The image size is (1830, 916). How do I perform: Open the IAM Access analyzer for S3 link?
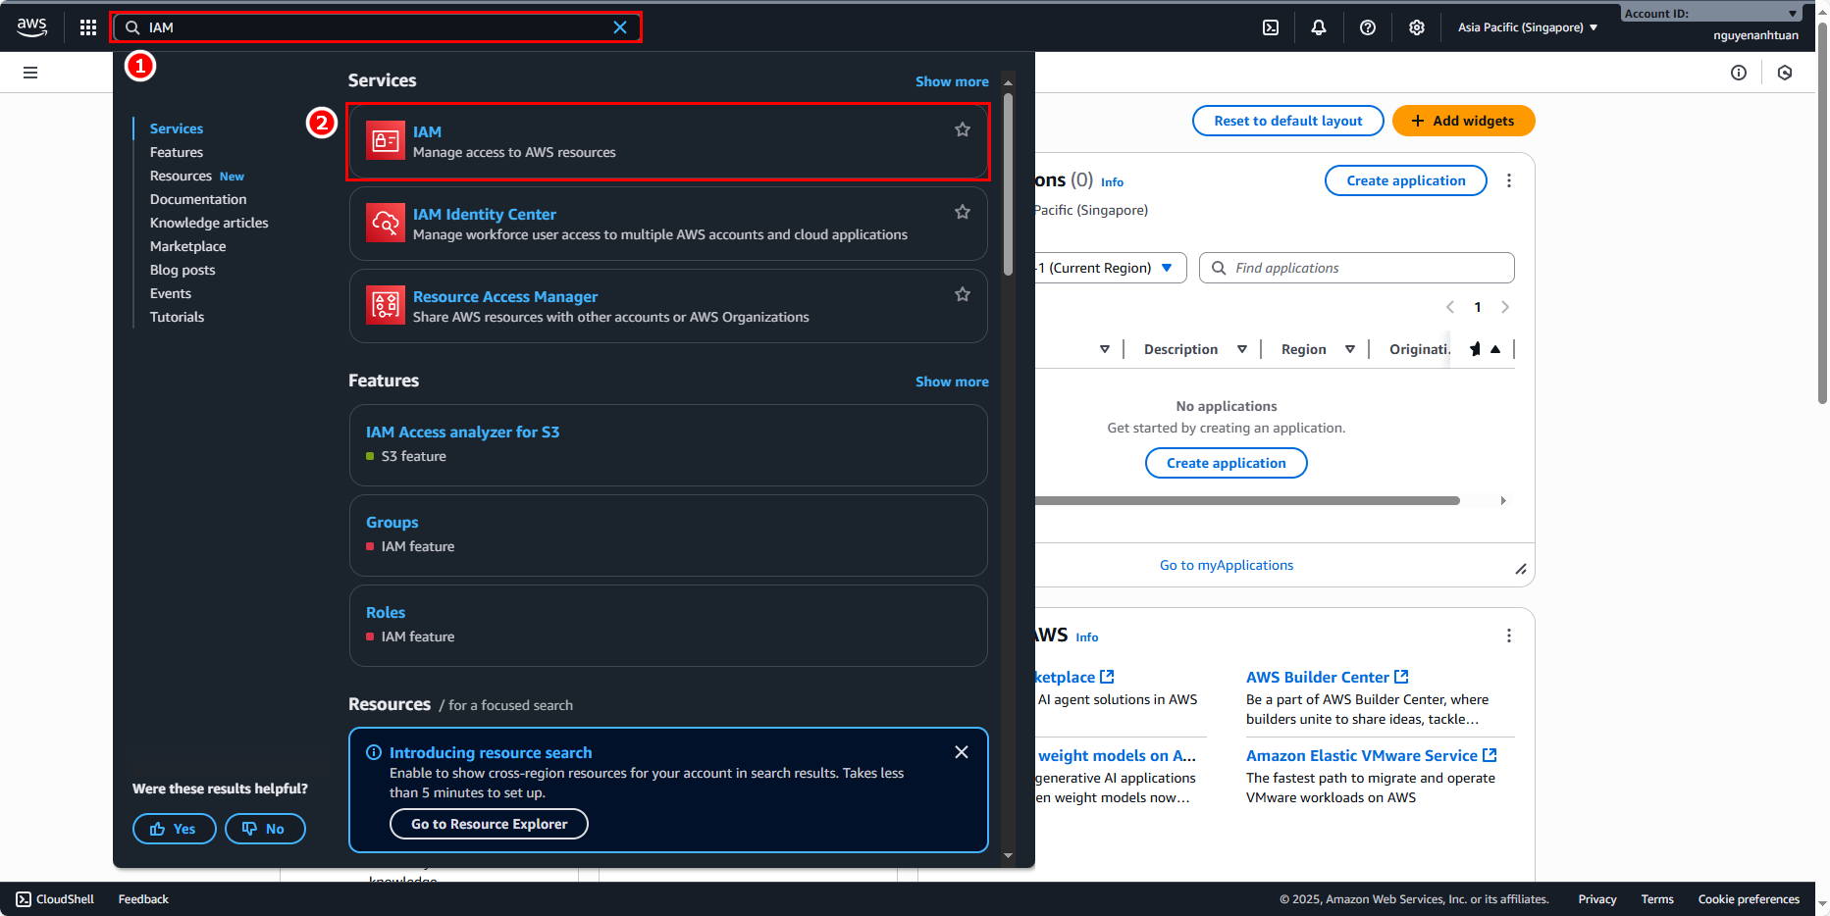[462, 432]
